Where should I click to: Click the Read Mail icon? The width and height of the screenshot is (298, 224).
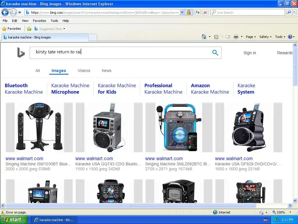pos(228,37)
